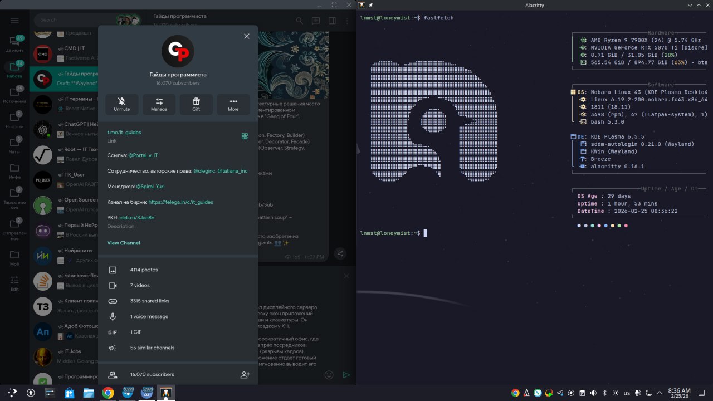Show hidden system tray icons
The image size is (713, 401).
[x=660, y=393]
